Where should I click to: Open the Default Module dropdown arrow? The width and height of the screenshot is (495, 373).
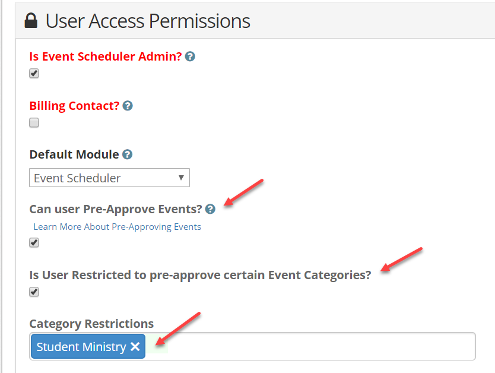click(181, 178)
